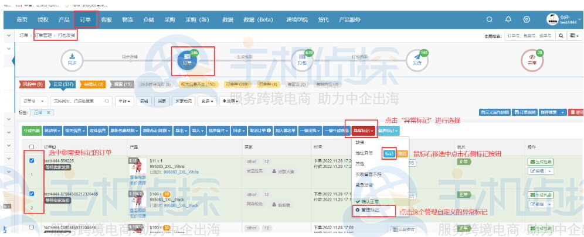Open the 导入 import dropdown
Screen dimensions: 584x237
tap(198, 130)
